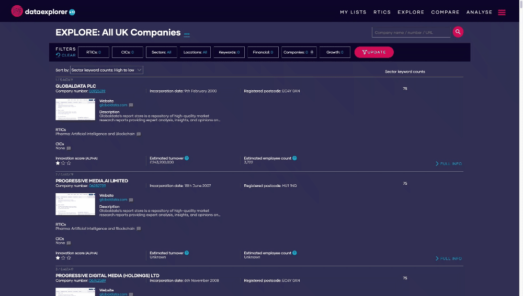Click the magenta search icon button

(458, 32)
